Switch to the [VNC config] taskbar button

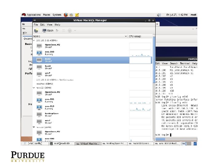[x=36, y=144]
